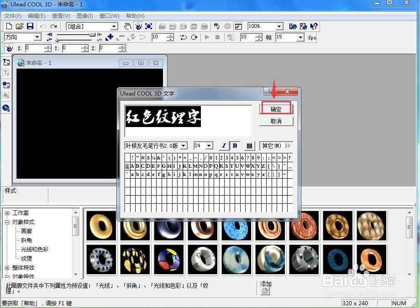
Task: Open the 100% zoom dropdown
Action: [x=279, y=26]
